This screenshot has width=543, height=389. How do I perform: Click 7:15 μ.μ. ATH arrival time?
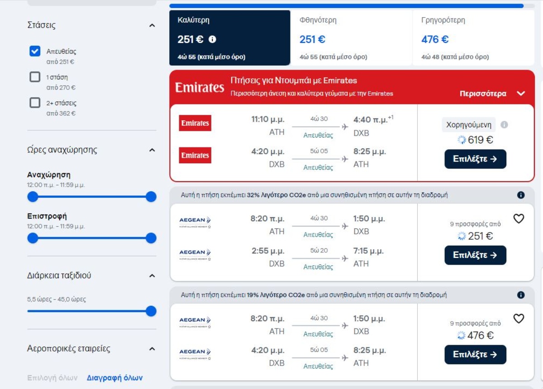click(368, 251)
